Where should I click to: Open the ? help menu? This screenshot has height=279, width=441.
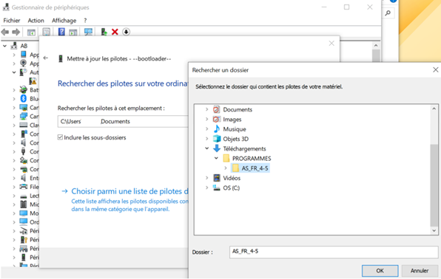coord(85,21)
